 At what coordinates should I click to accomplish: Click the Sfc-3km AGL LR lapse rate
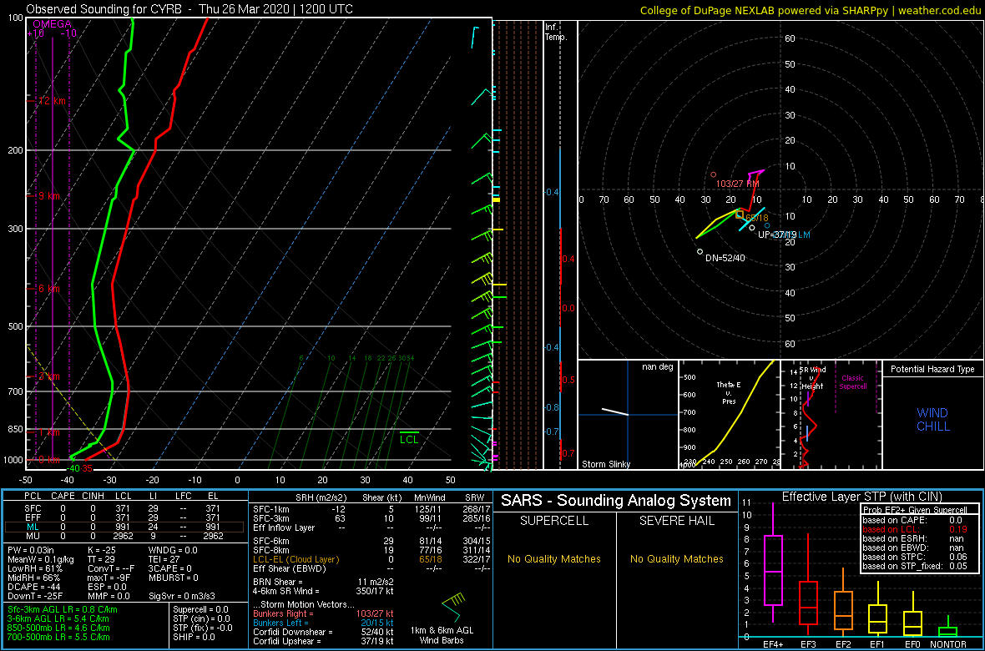[63, 609]
